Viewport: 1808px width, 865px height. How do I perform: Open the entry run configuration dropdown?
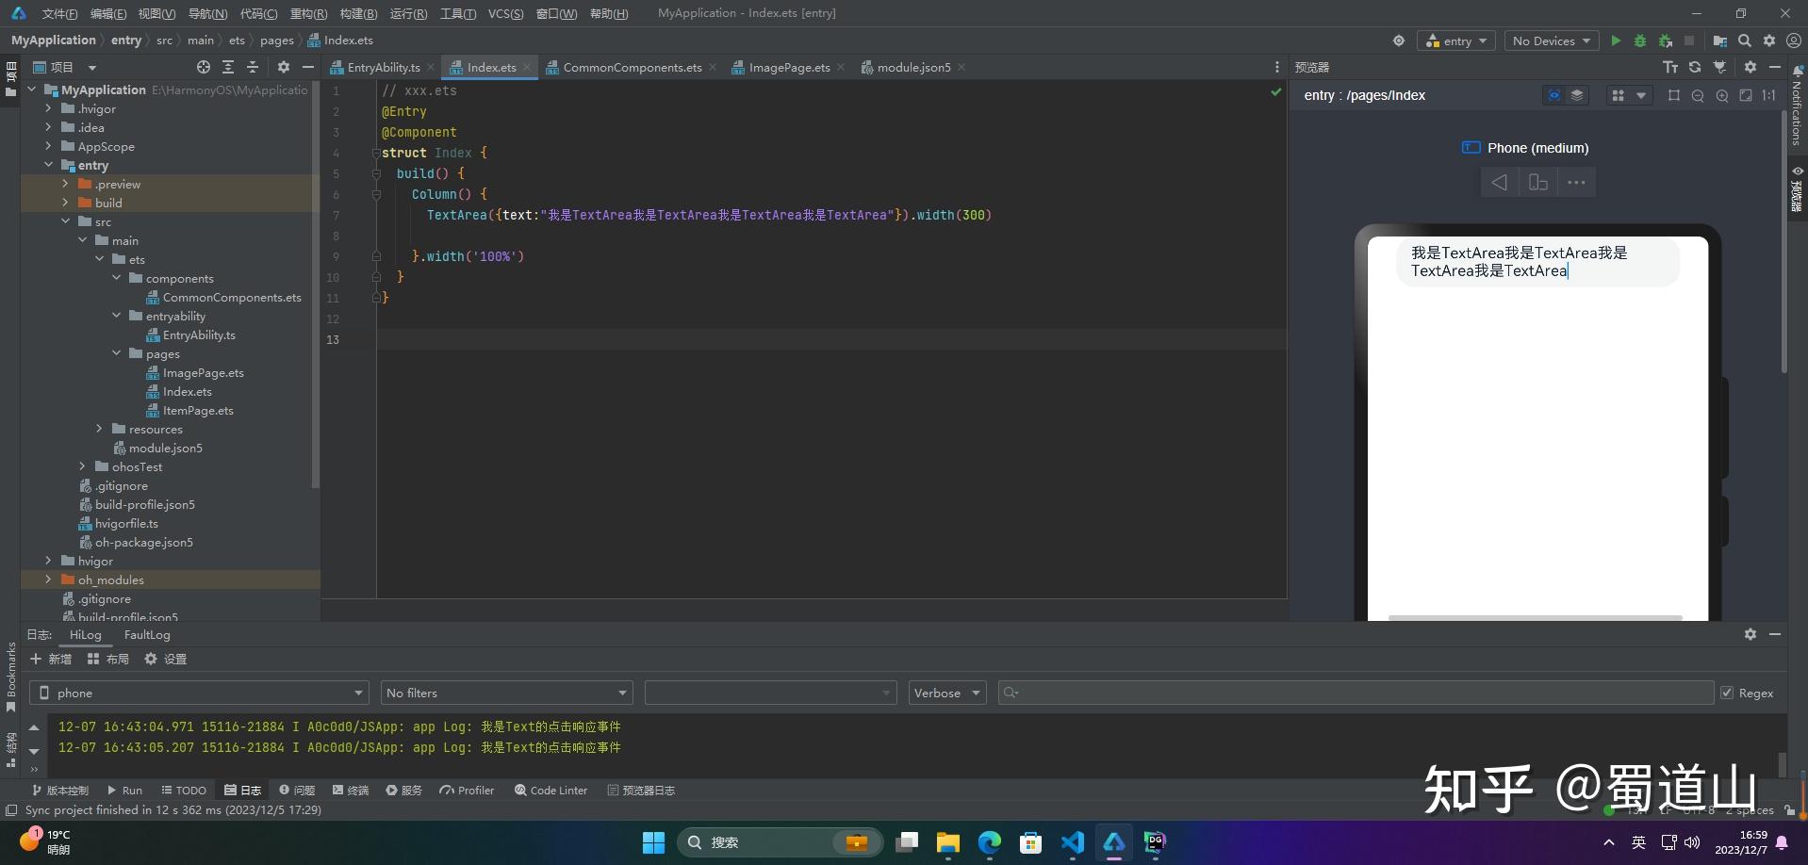coord(1456,41)
